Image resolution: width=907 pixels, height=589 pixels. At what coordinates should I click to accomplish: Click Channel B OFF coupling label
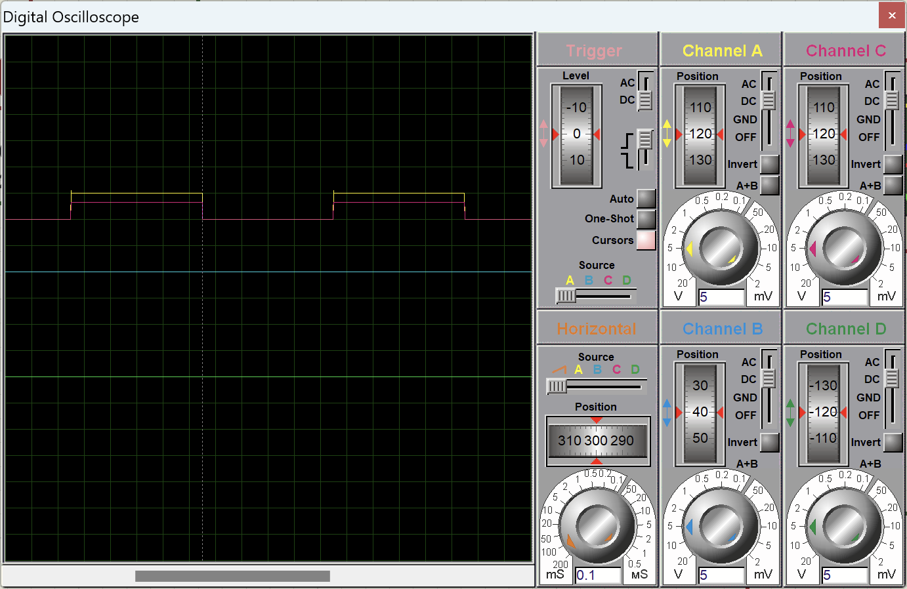tap(746, 415)
